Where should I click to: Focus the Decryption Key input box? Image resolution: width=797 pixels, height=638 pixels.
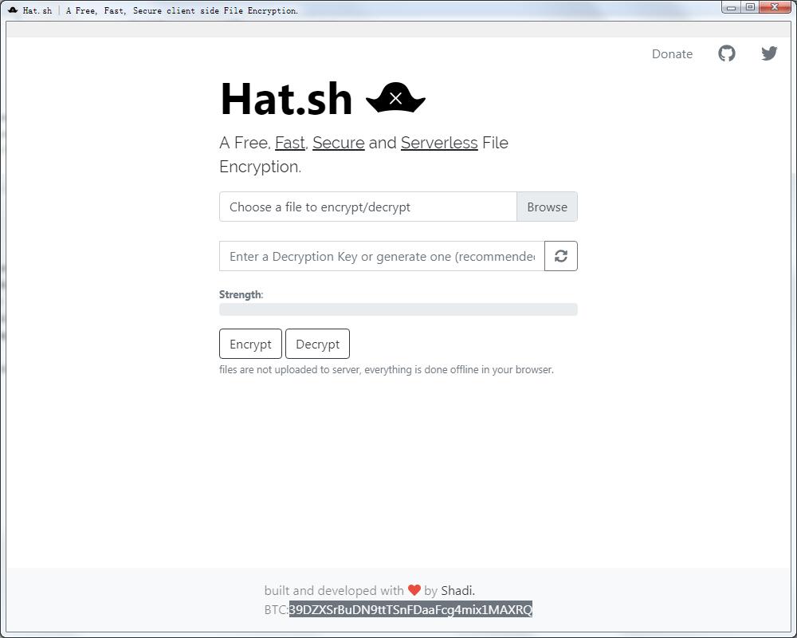(x=382, y=256)
